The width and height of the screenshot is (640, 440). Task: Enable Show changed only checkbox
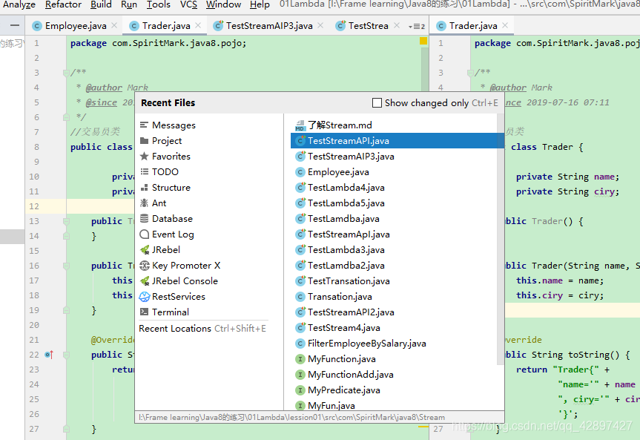(x=377, y=102)
